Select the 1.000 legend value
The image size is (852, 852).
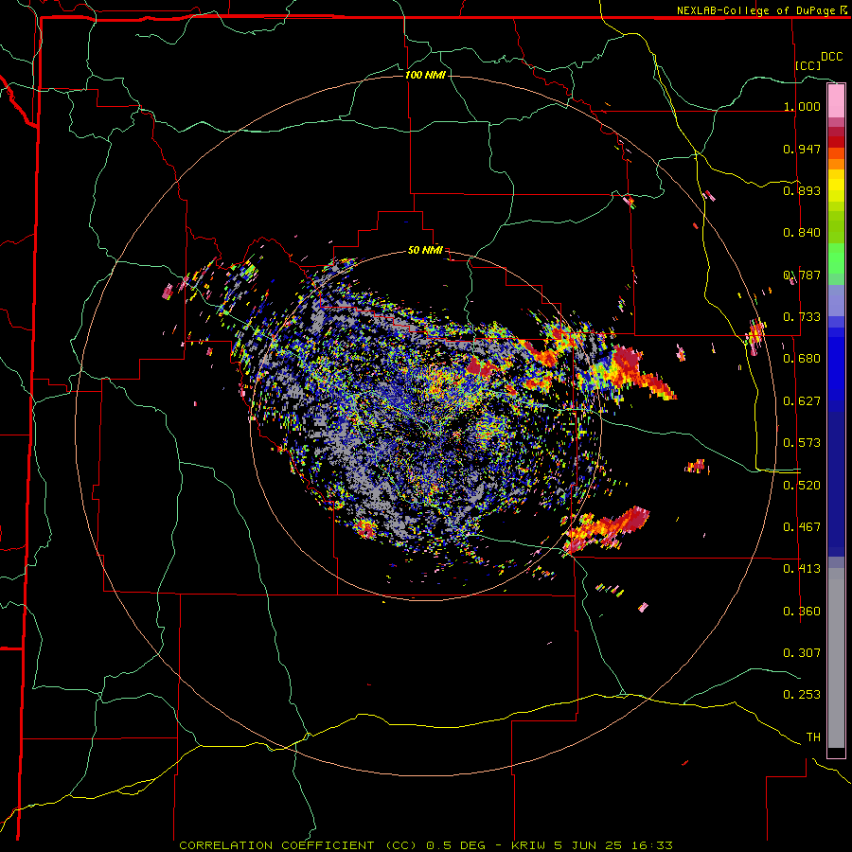(802, 106)
